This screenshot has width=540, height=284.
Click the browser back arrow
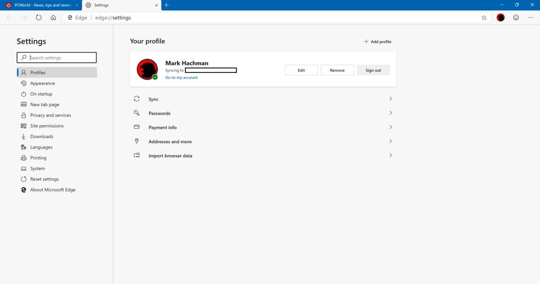coord(9,18)
